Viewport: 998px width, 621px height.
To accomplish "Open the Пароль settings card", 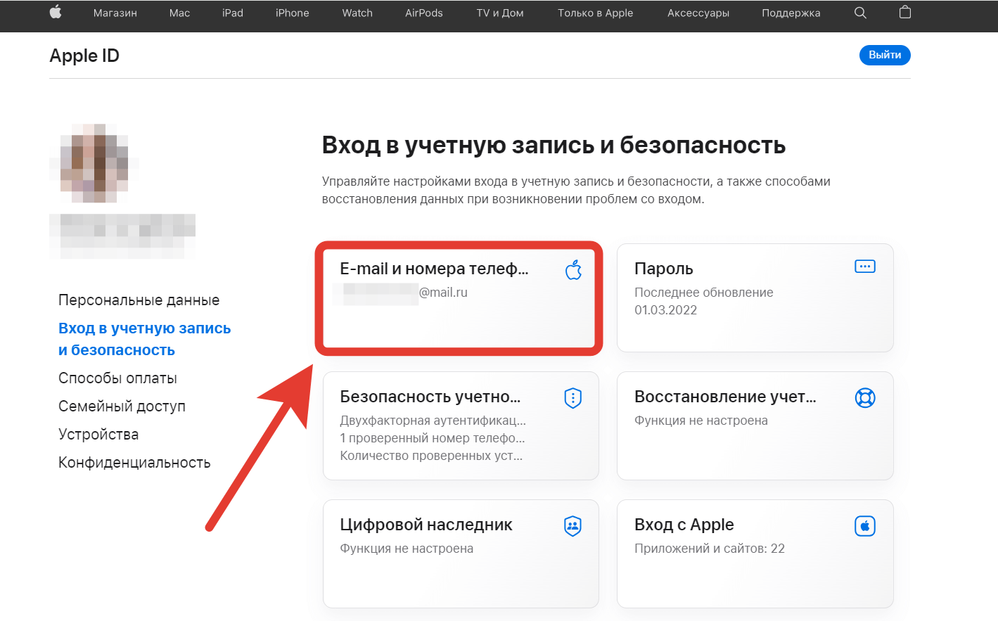I will pyautogui.click(x=755, y=297).
